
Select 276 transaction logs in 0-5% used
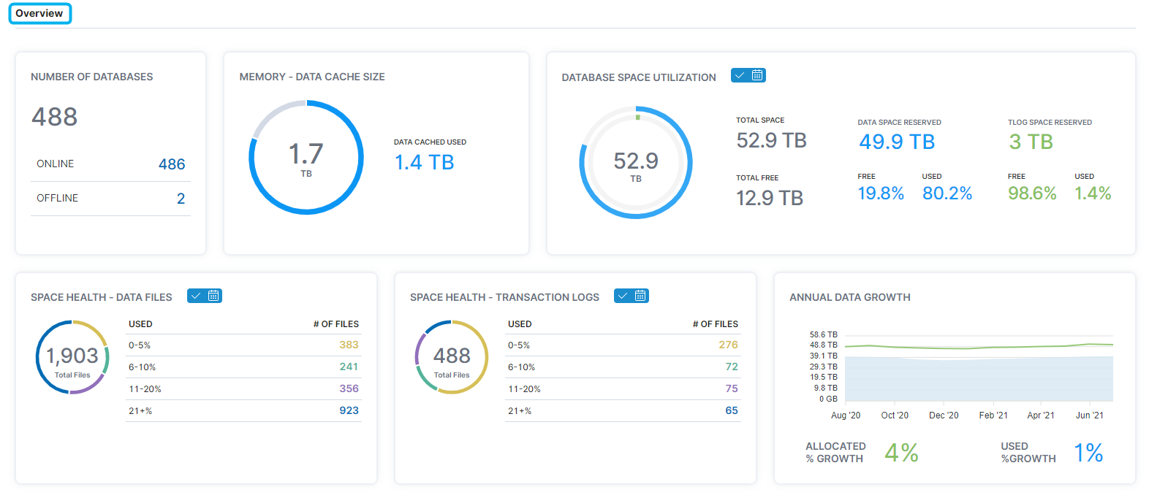(728, 345)
